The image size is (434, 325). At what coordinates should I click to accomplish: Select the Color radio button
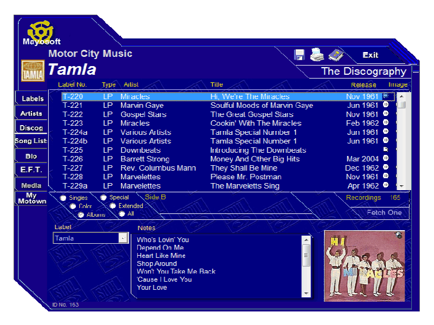pos(73,206)
